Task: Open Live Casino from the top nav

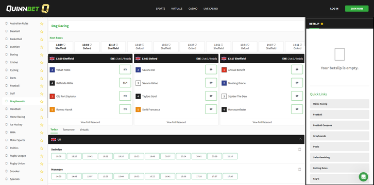Action: point(211,9)
